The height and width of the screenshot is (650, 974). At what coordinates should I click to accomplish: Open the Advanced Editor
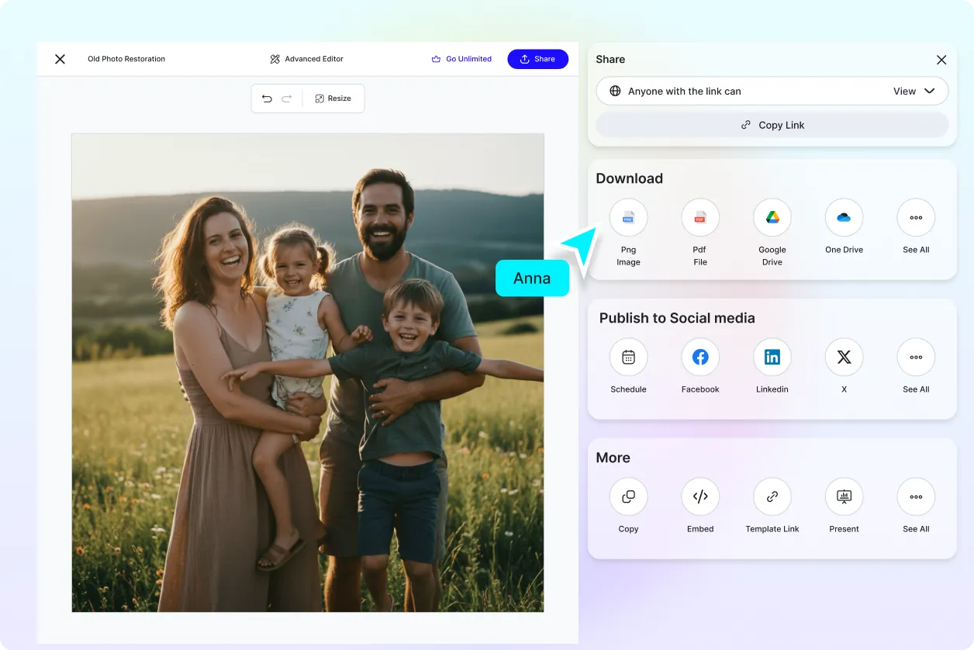point(306,59)
